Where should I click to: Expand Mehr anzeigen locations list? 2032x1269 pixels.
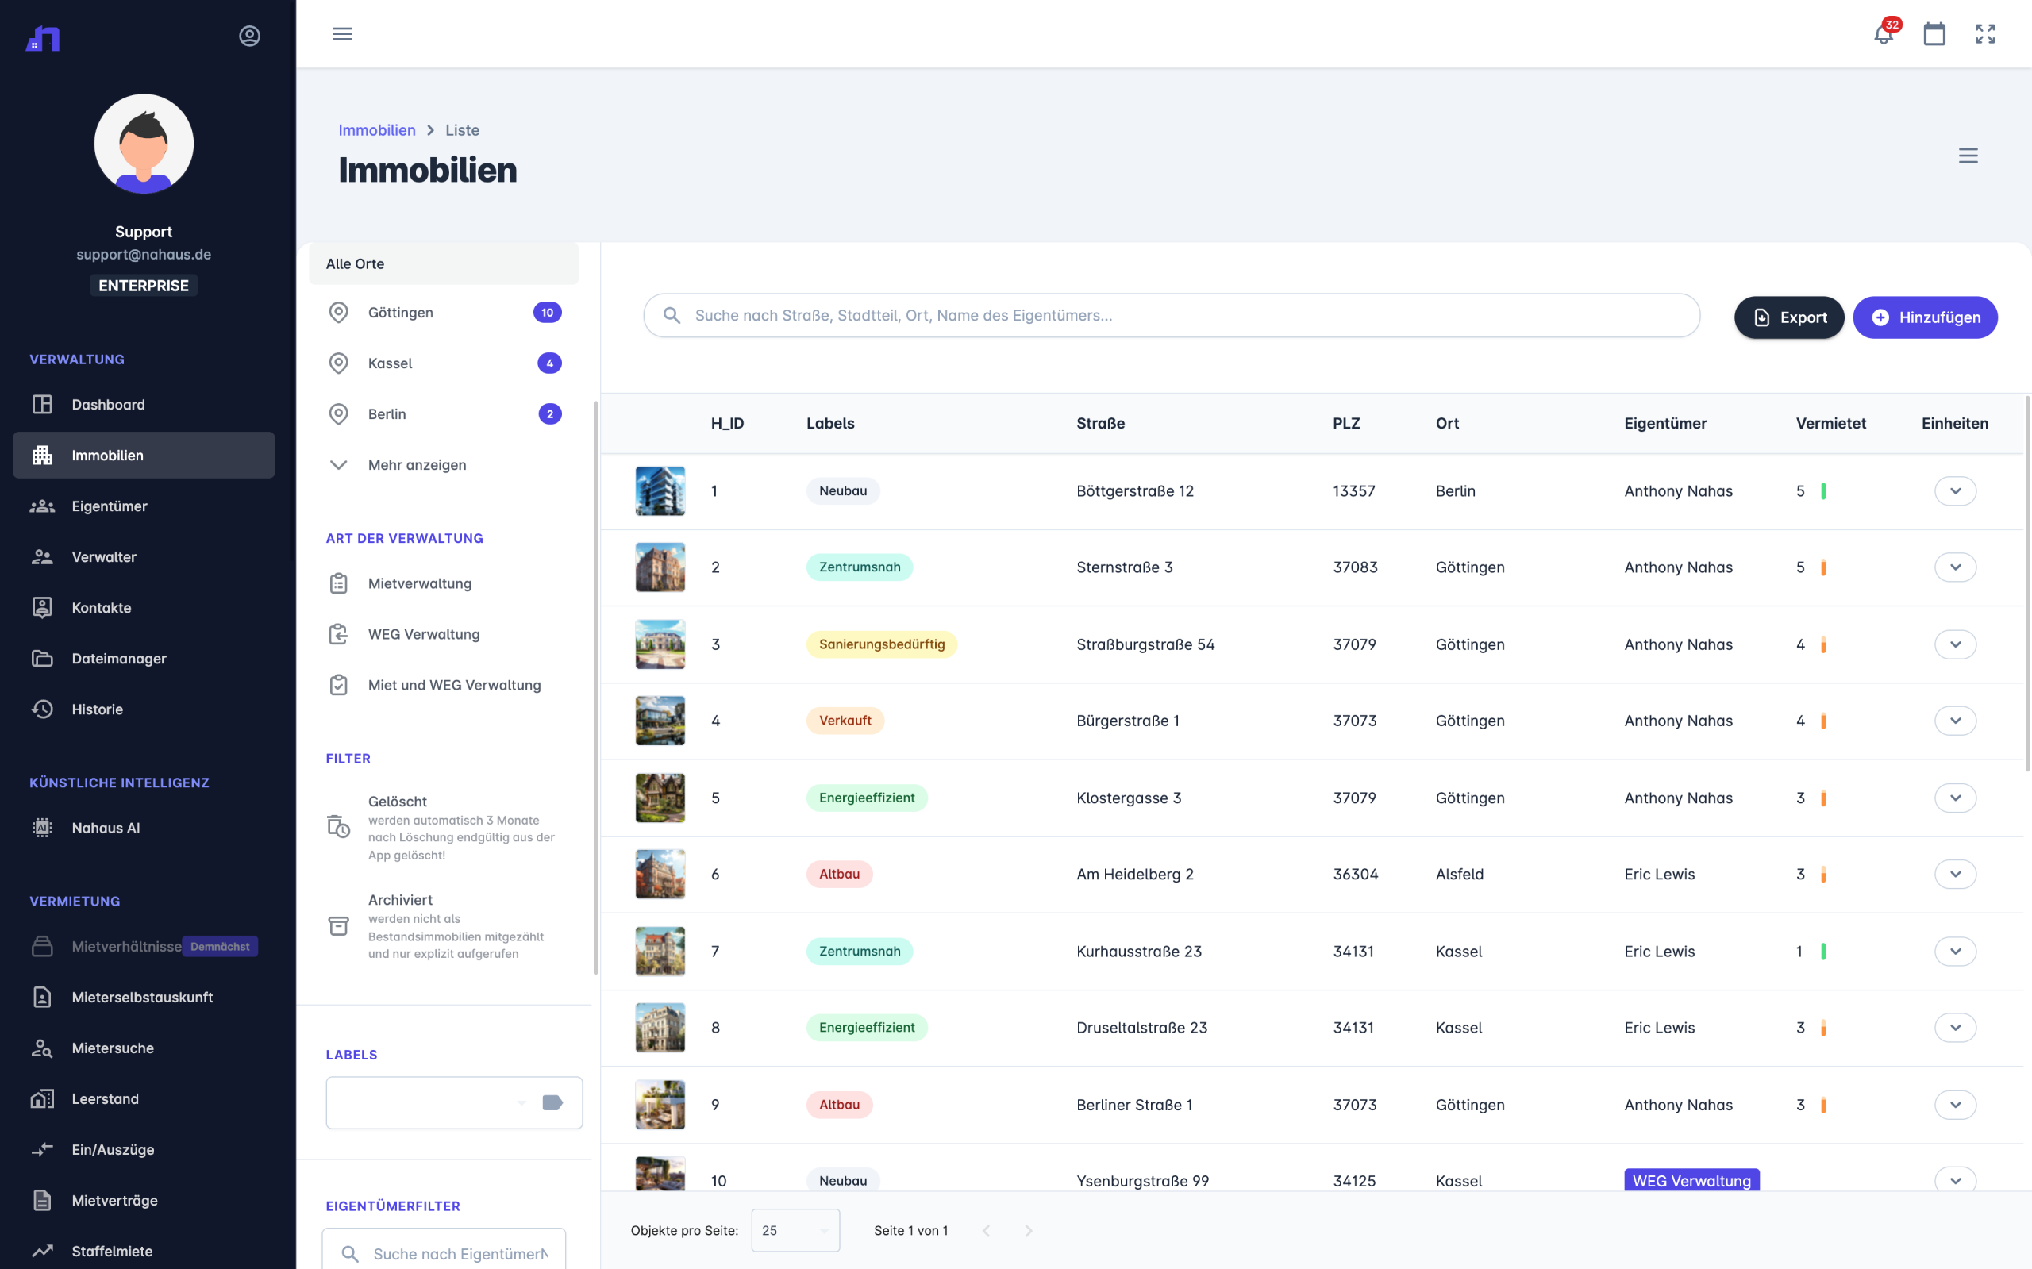point(416,465)
